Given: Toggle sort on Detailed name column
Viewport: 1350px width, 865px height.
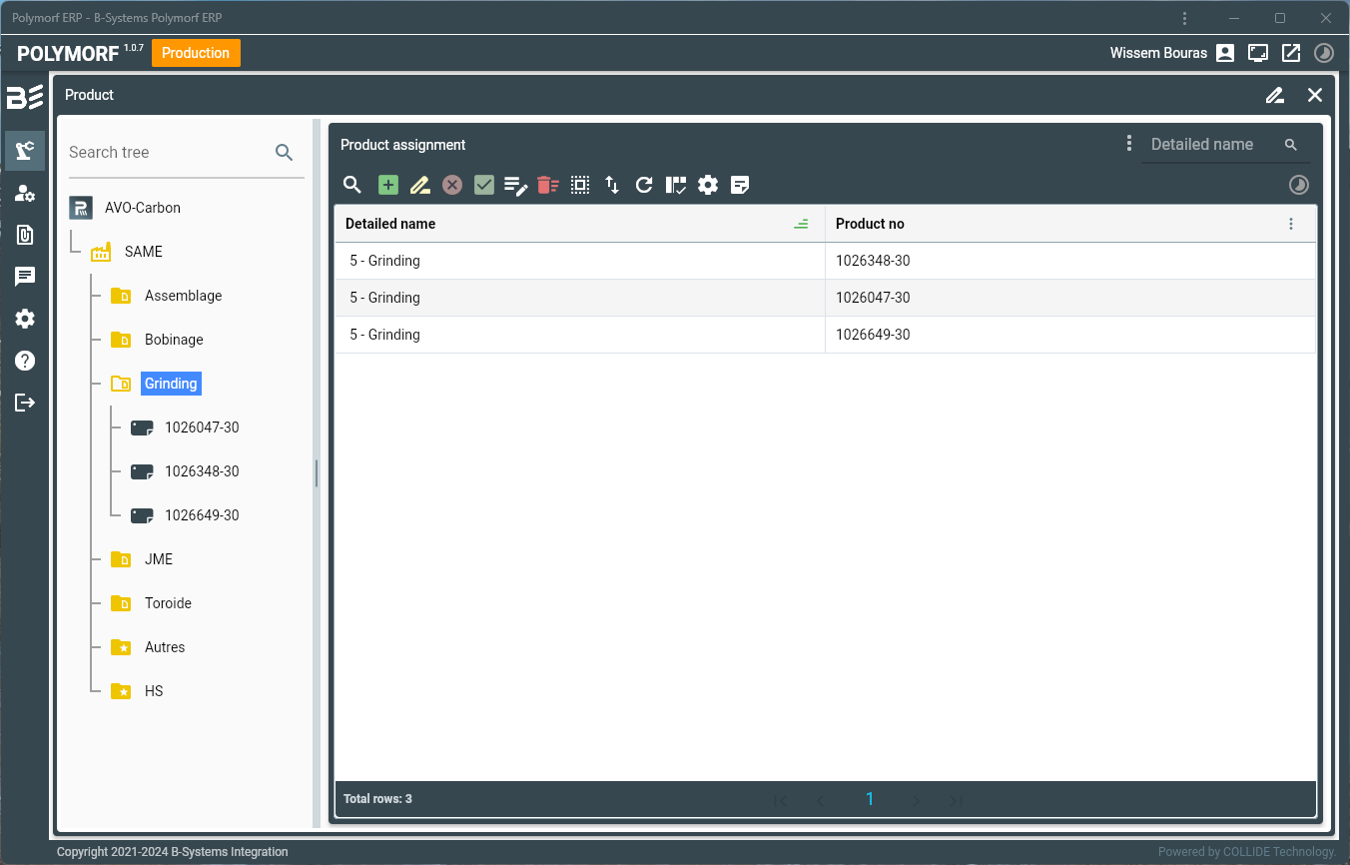Looking at the screenshot, I should 800,225.
